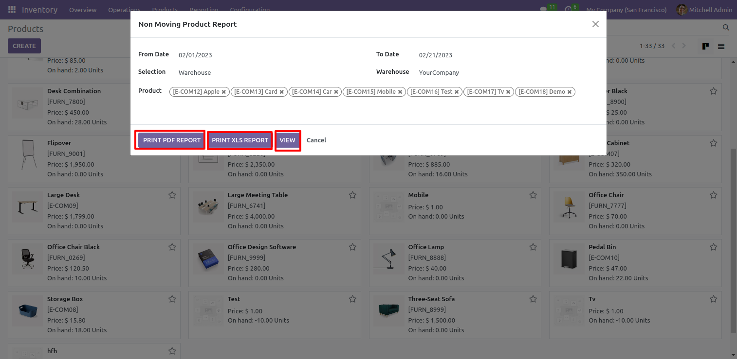Favorite the Pedal Bin star
Image resolution: width=737 pixels, height=359 pixels.
pyautogui.click(x=713, y=247)
